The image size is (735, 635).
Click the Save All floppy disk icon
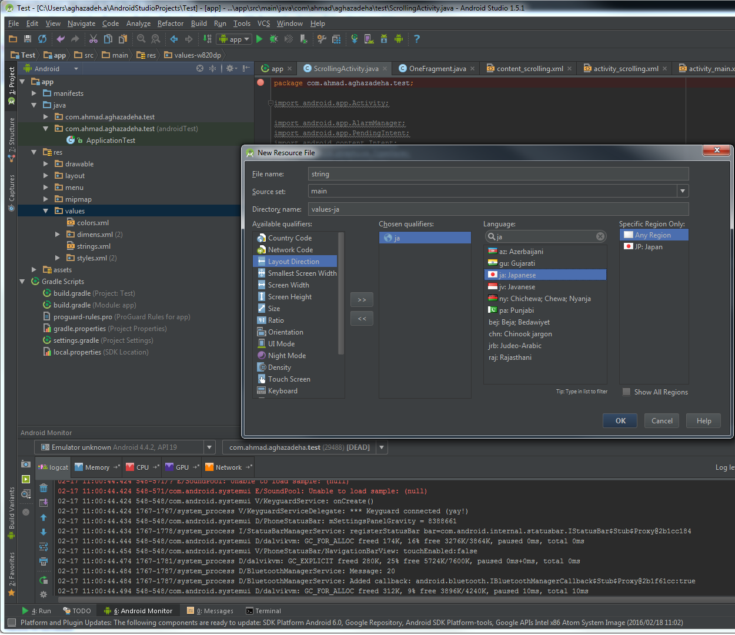point(27,39)
